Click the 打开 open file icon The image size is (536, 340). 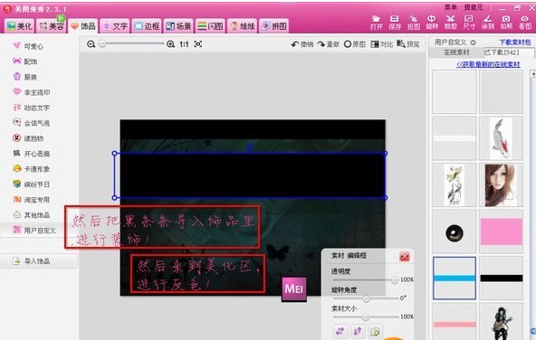point(376,23)
